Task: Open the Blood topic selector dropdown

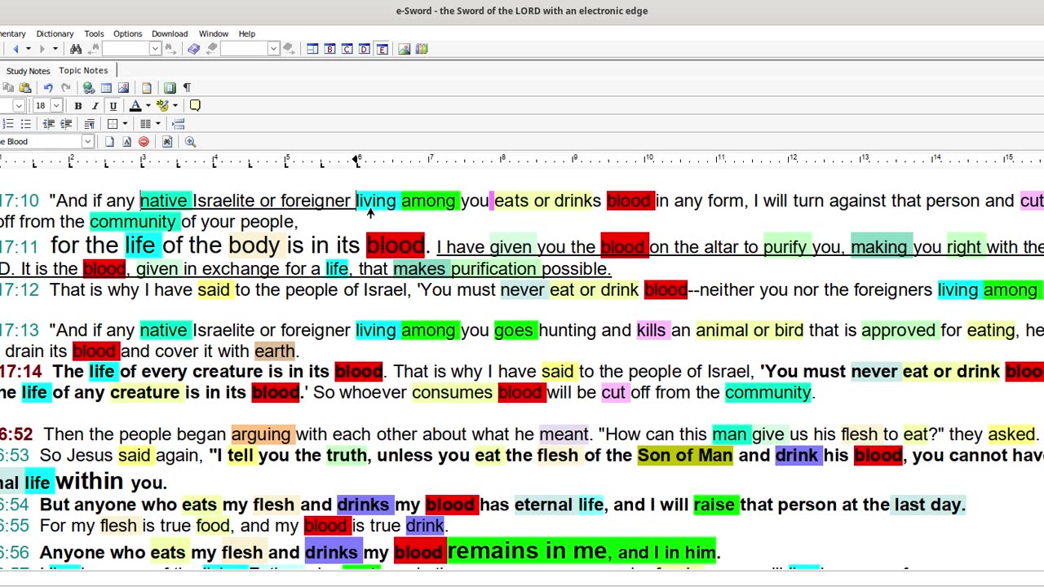Action: [x=87, y=142]
